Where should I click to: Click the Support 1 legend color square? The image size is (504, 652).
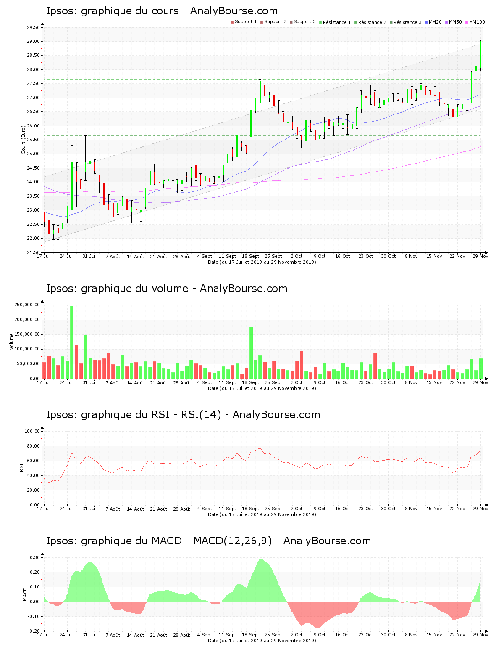(x=232, y=22)
